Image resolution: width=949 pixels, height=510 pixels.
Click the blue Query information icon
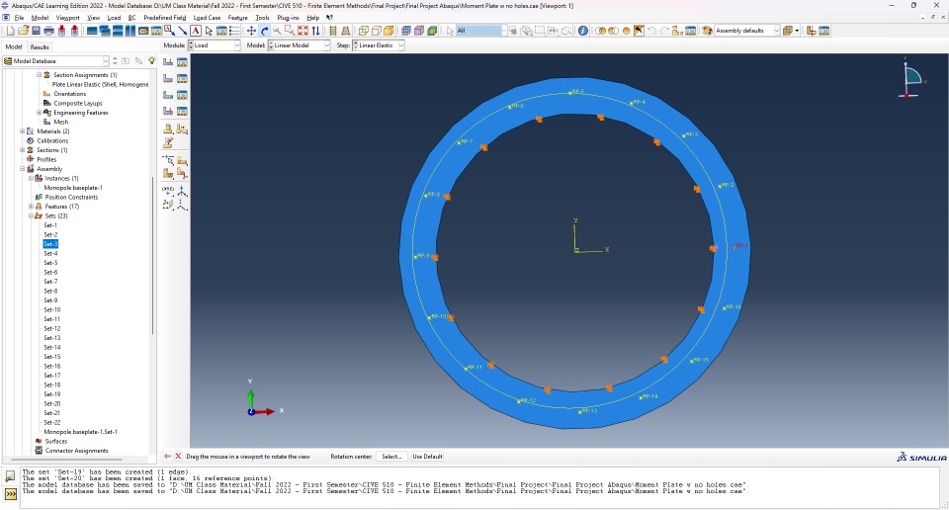(583, 31)
